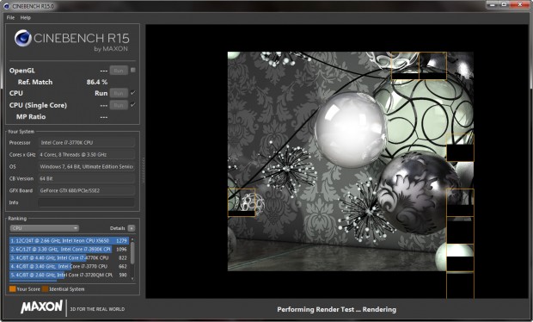Click the ranking list vertical scrollbar
533x322 pixels.
pyautogui.click(x=132, y=258)
